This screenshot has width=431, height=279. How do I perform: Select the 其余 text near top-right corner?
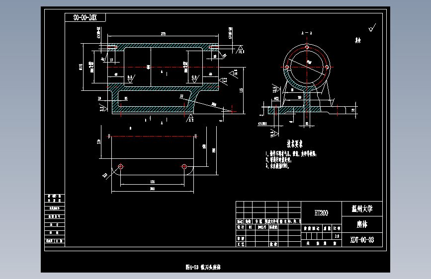point(357,41)
